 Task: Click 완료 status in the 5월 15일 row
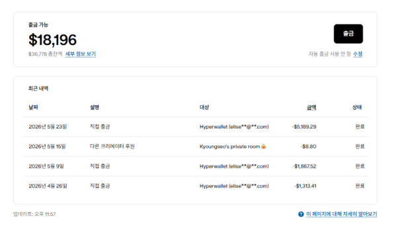point(360,146)
